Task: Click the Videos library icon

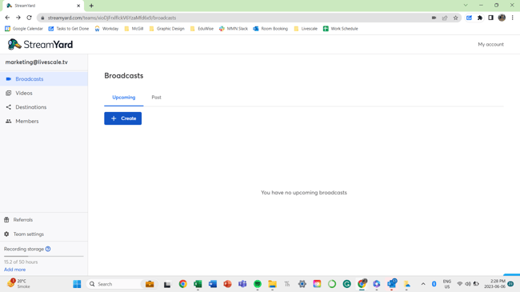Action: pos(9,94)
